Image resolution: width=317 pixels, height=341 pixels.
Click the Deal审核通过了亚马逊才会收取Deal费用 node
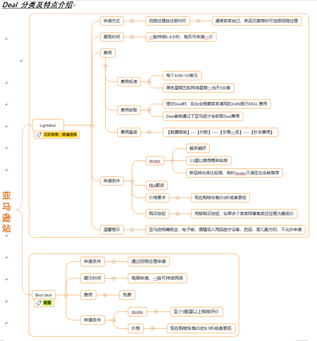coord(203,116)
